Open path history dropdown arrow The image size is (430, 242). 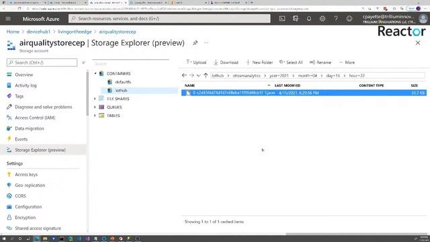point(199,75)
